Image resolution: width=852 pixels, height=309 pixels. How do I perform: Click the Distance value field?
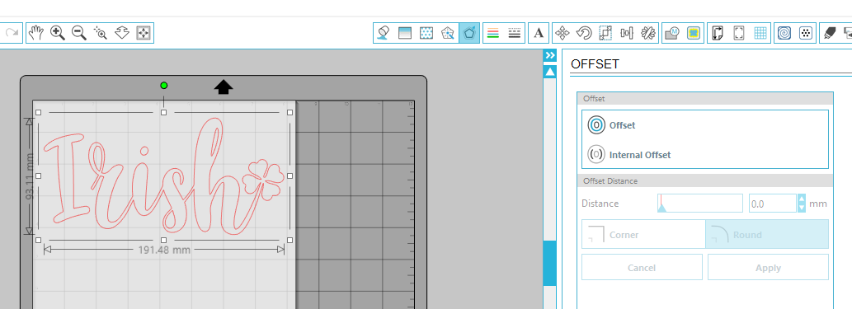[x=773, y=204]
